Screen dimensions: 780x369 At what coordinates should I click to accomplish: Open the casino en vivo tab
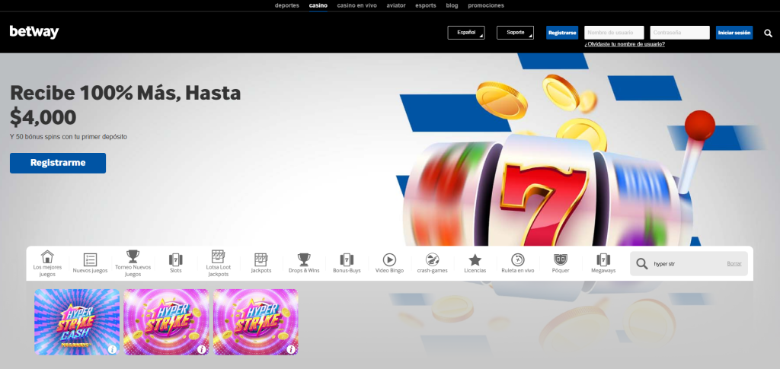pos(357,5)
